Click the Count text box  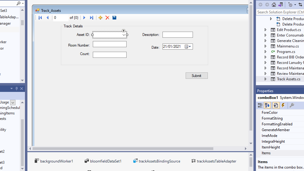click(x=110, y=55)
